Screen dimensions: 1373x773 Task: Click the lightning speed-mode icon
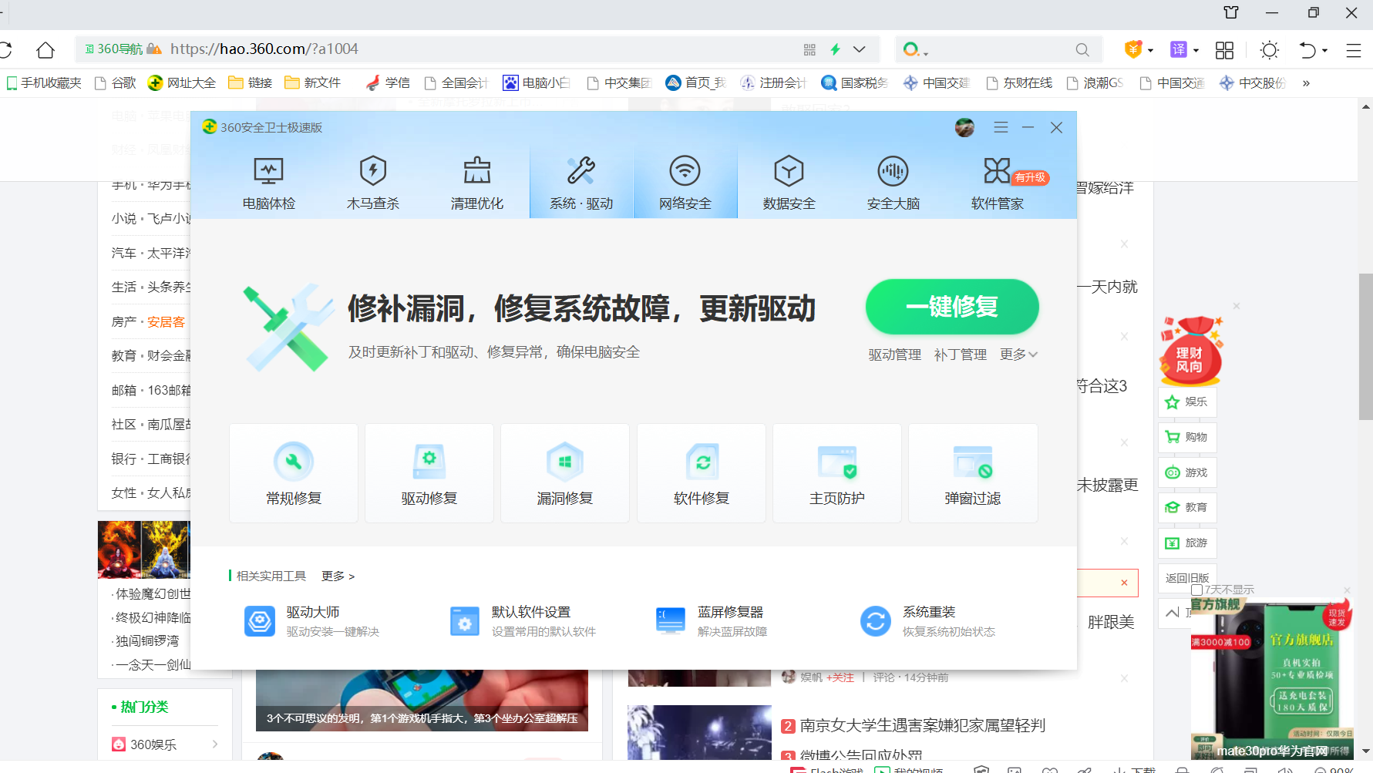835,49
